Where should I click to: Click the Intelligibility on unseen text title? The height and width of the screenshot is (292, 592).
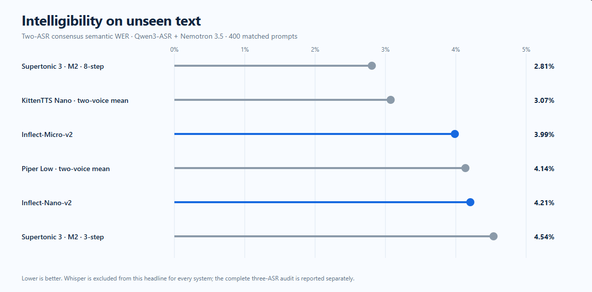(x=111, y=21)
